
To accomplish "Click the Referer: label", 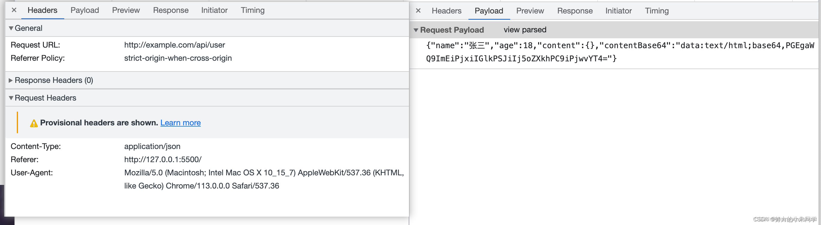I will coord(25,160).
